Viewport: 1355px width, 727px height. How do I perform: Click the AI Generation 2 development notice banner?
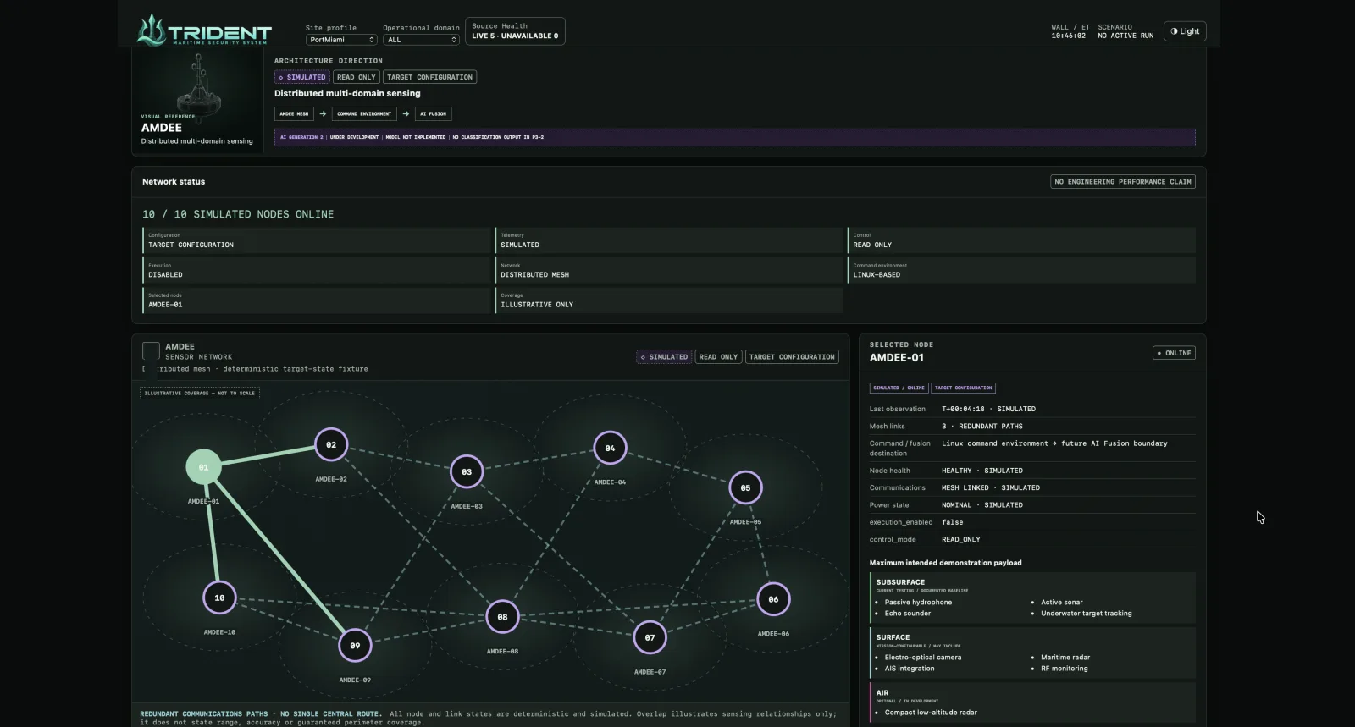[x=734, y=137]
